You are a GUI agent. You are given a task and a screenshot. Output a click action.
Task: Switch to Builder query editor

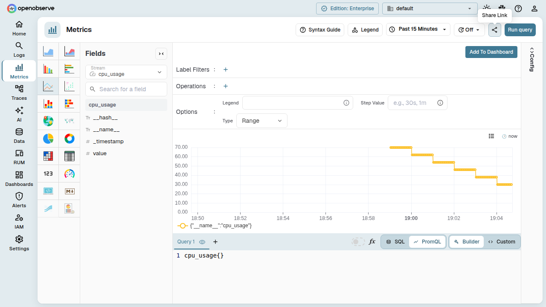[467, 242]
